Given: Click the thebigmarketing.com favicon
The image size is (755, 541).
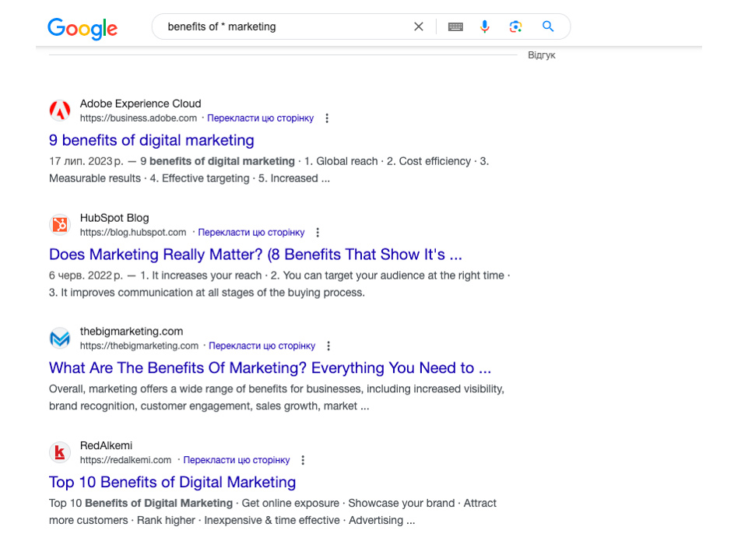Looking at the screenshot, I should point(60,338).
